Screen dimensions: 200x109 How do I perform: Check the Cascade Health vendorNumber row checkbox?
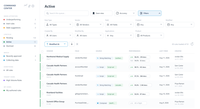(42, 85)
